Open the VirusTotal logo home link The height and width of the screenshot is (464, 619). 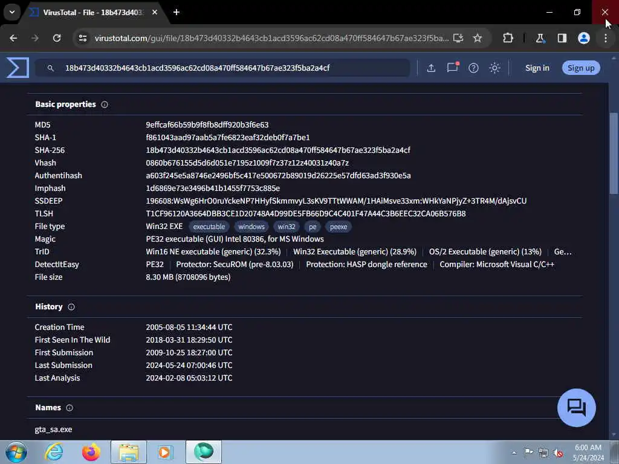18,68
